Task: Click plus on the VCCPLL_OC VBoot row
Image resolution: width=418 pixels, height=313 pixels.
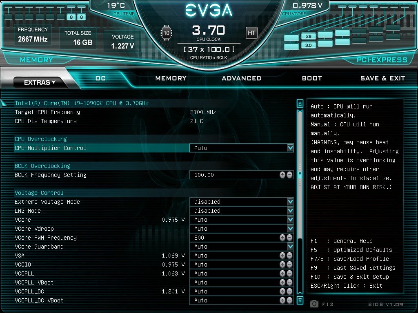Action: [282, 300]
